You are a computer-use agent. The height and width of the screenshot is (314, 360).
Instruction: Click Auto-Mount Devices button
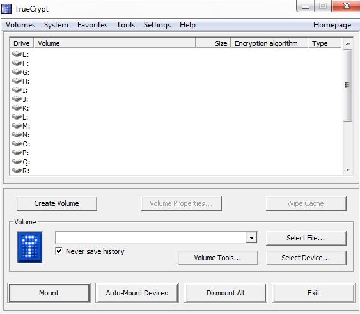[137, 293]
